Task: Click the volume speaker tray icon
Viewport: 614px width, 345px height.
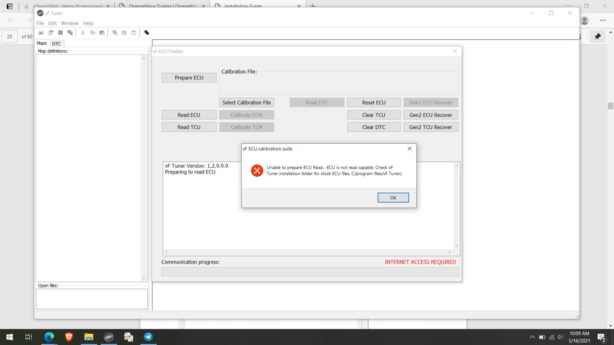Action: coord(561,337)
